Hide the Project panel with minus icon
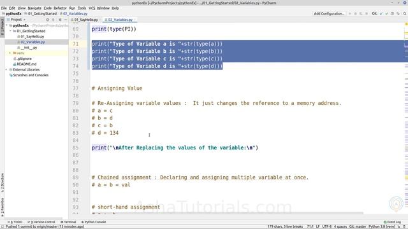Viewport: 408px width, 229px height. [x=66, y=20]
